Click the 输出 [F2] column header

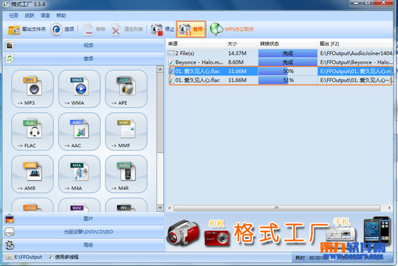(355, 44)
